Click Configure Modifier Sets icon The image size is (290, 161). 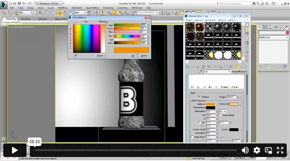(285, 67)
